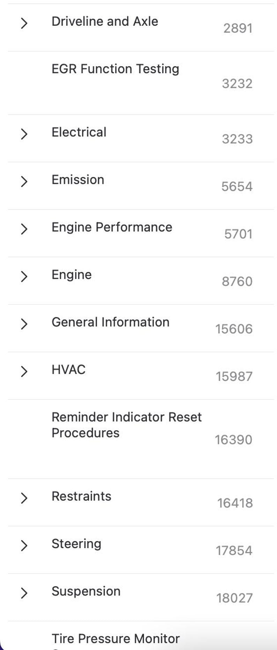Click the chevron beside Engine
The height and width of the screenshot is (650, 277).
coord(24,276)
